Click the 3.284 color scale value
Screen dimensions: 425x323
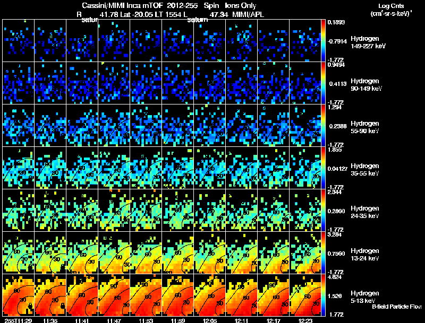pyautogui.click(x=335, y=234)
